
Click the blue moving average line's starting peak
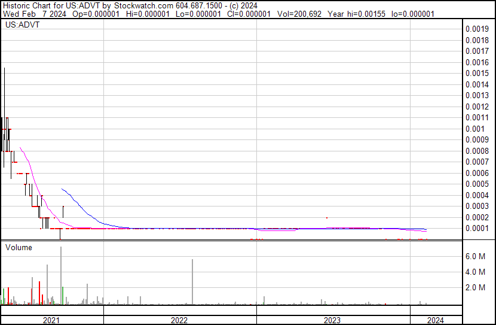point(63,189)
